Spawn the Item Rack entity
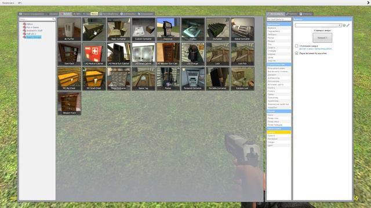The image size is (371, 208). (70, 54)
